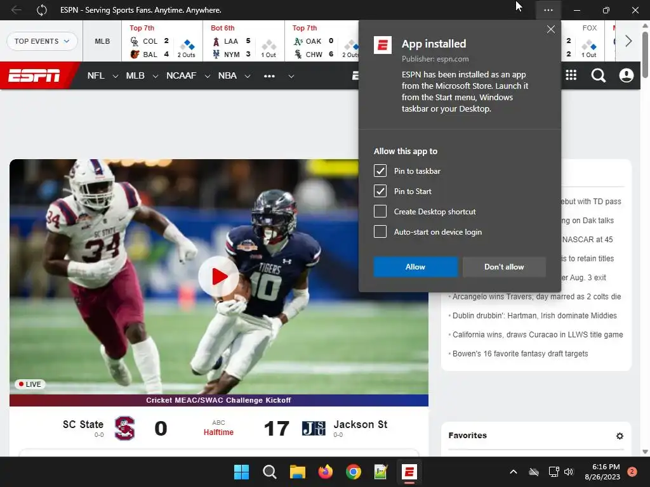Screen dimensions: 650x487
Task: Open Bowen's 16 favorite fantasy draft targets
Action: pyautogui.click(x=520, y=354)
